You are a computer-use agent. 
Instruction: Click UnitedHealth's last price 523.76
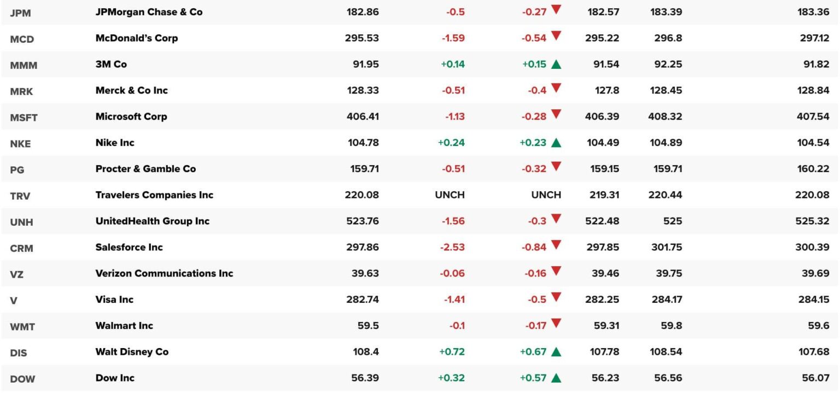(362, 221)
